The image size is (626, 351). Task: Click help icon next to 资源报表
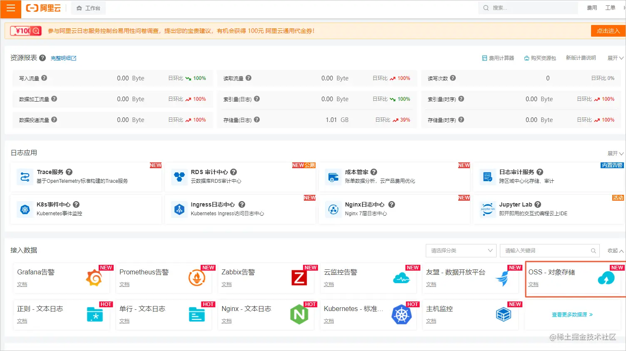42,58
